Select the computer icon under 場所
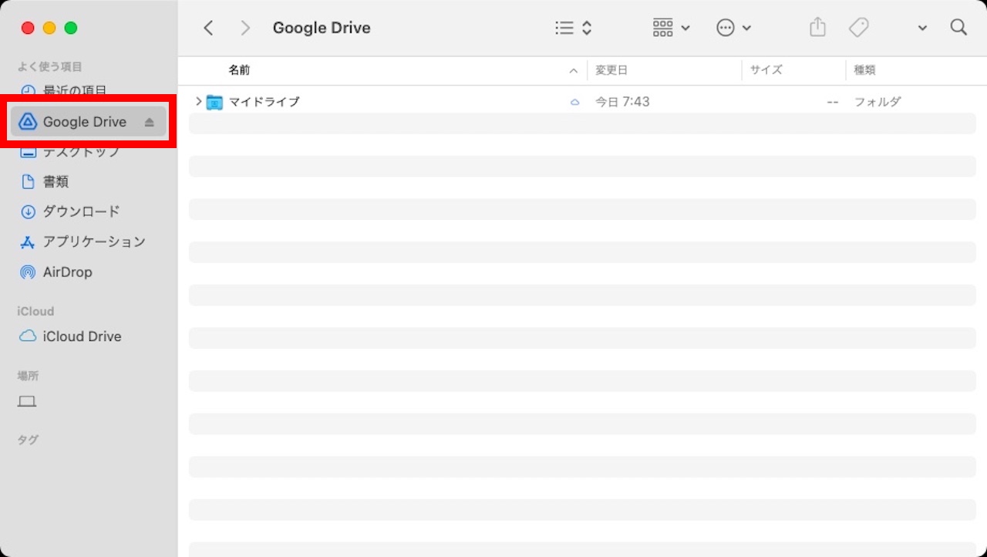 27,401
